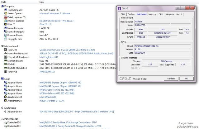Screen dimensions: 199x129
Task: Open the AMI (09/09/11) BIOS link
Action: pos(47,72)
